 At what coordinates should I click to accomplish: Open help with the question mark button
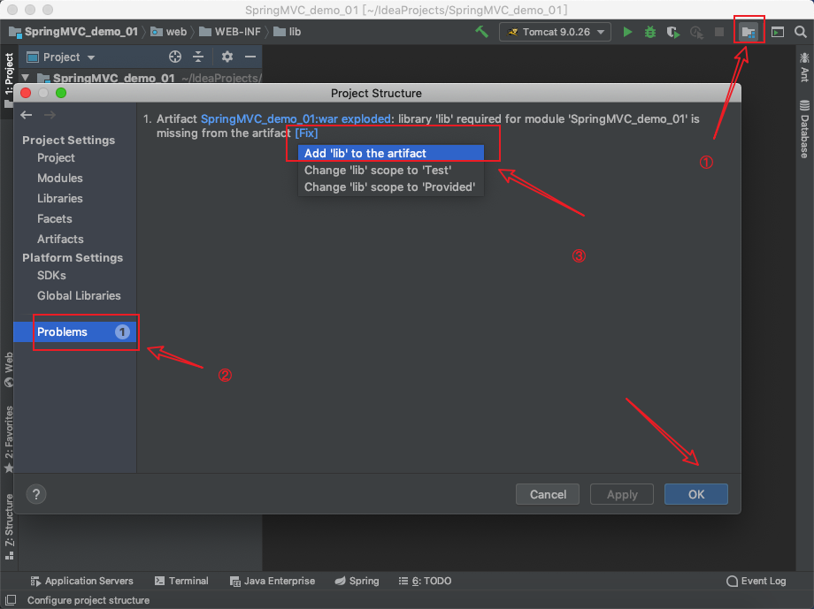tap(36, 494)
